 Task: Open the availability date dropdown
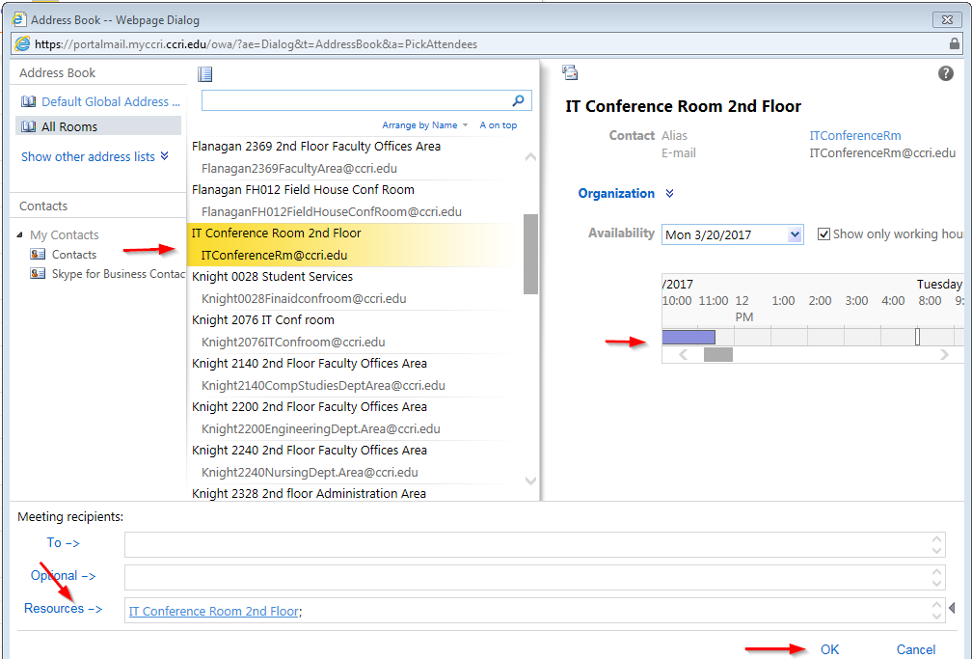pos(795,233)
